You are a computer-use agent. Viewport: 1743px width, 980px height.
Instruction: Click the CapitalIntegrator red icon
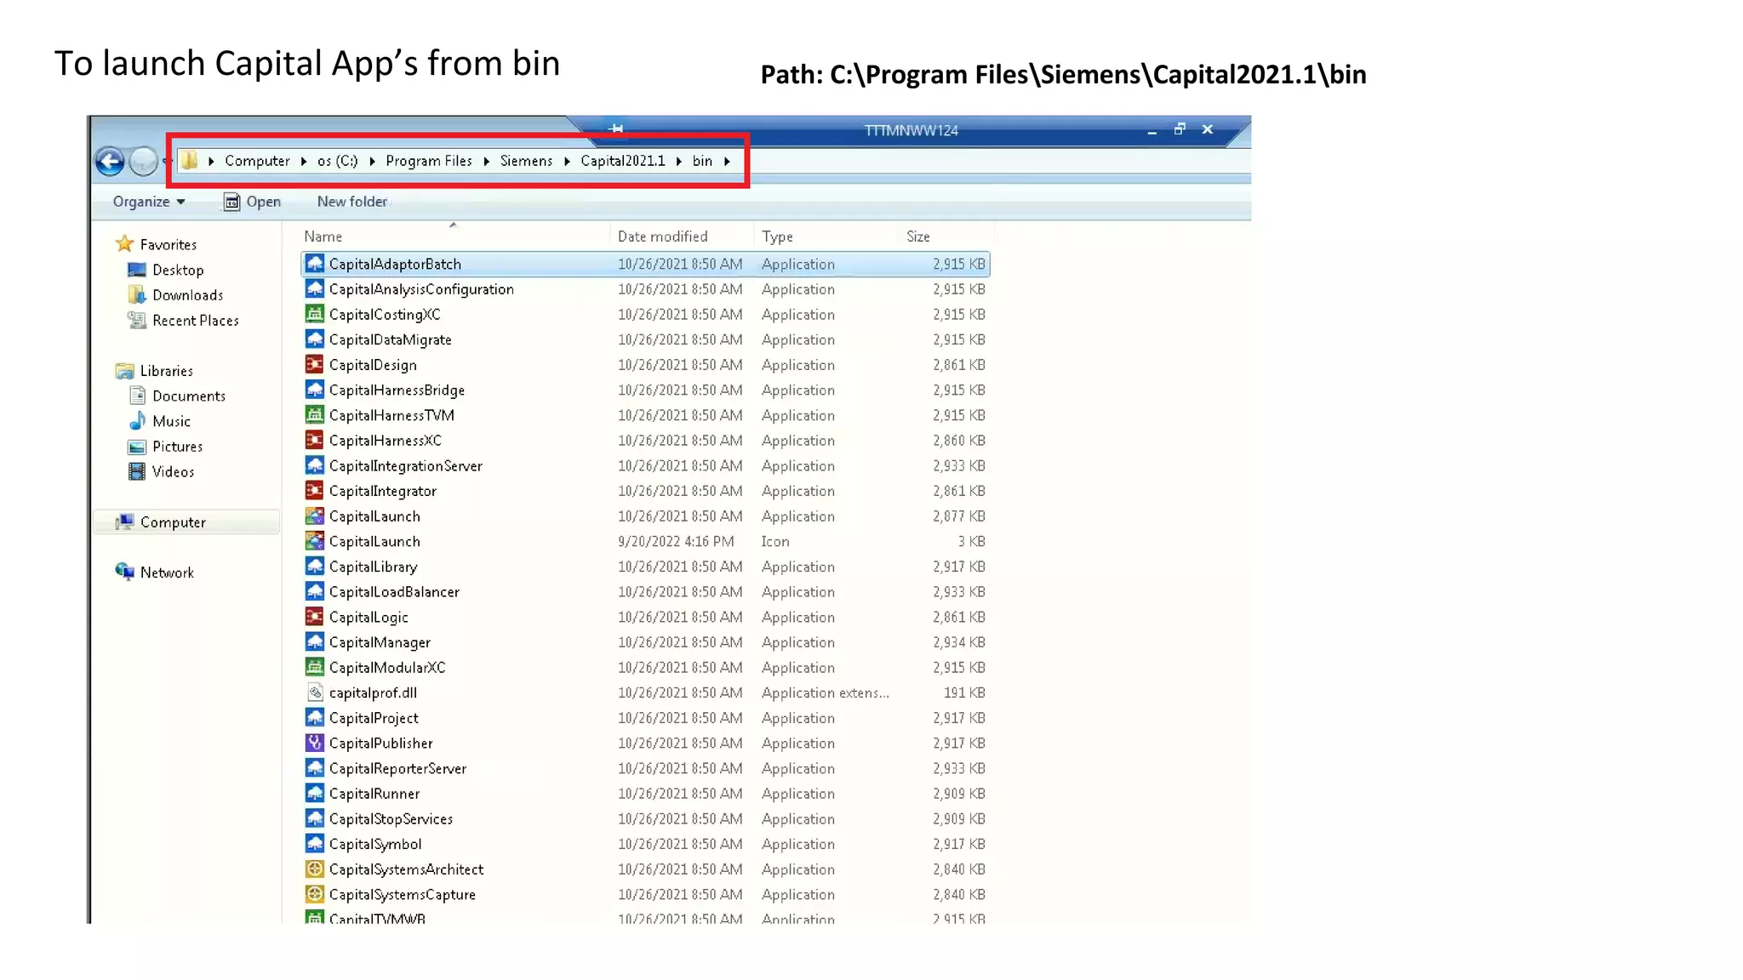(x=315, y=491)
